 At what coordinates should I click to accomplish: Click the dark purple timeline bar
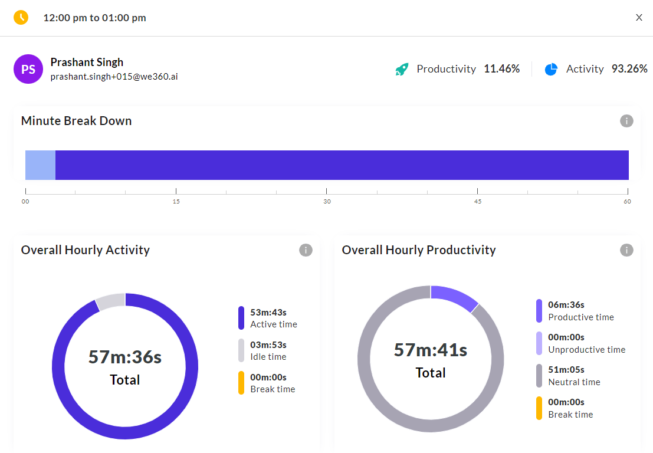tap(342, 165)
